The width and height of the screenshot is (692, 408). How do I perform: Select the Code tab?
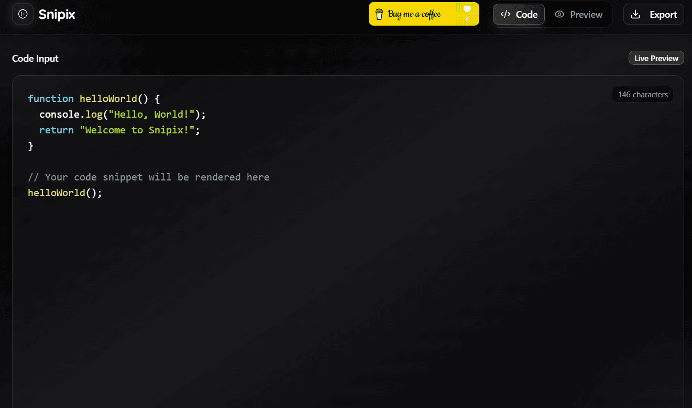519,14
